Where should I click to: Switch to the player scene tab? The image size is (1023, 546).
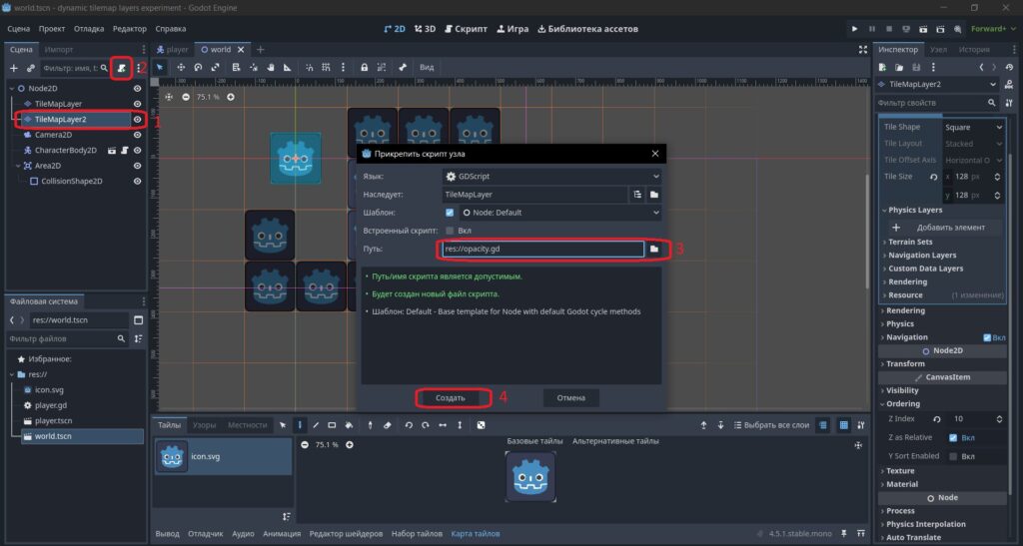click(x=172, y=50)
